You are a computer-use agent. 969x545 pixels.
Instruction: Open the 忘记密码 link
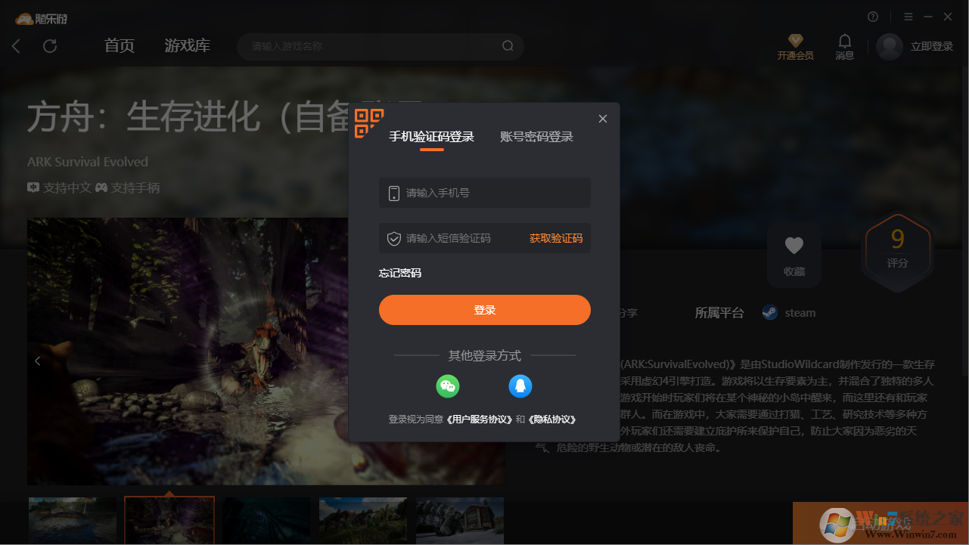[399, 273]
